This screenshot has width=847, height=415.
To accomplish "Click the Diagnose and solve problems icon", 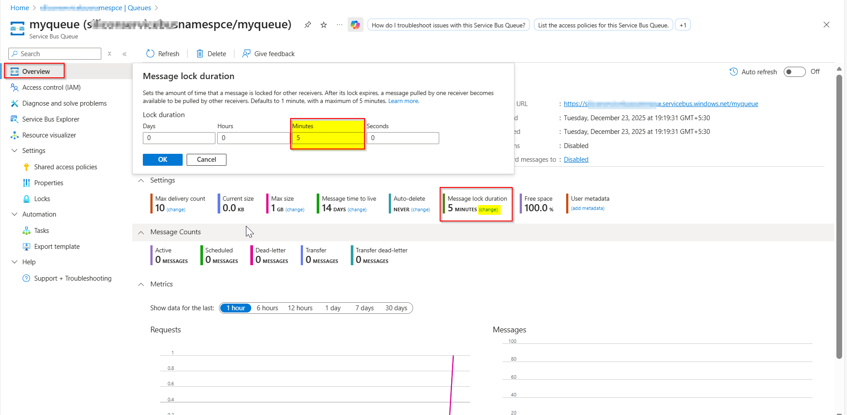I will 15,103.
